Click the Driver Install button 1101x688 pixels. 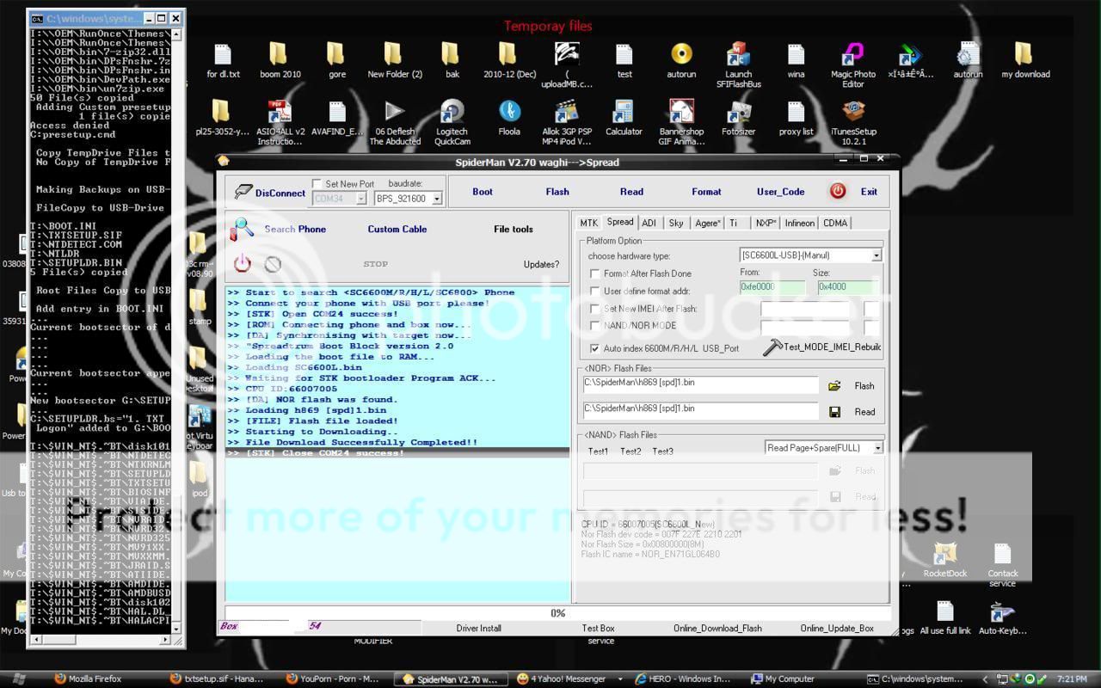point(478,628)
